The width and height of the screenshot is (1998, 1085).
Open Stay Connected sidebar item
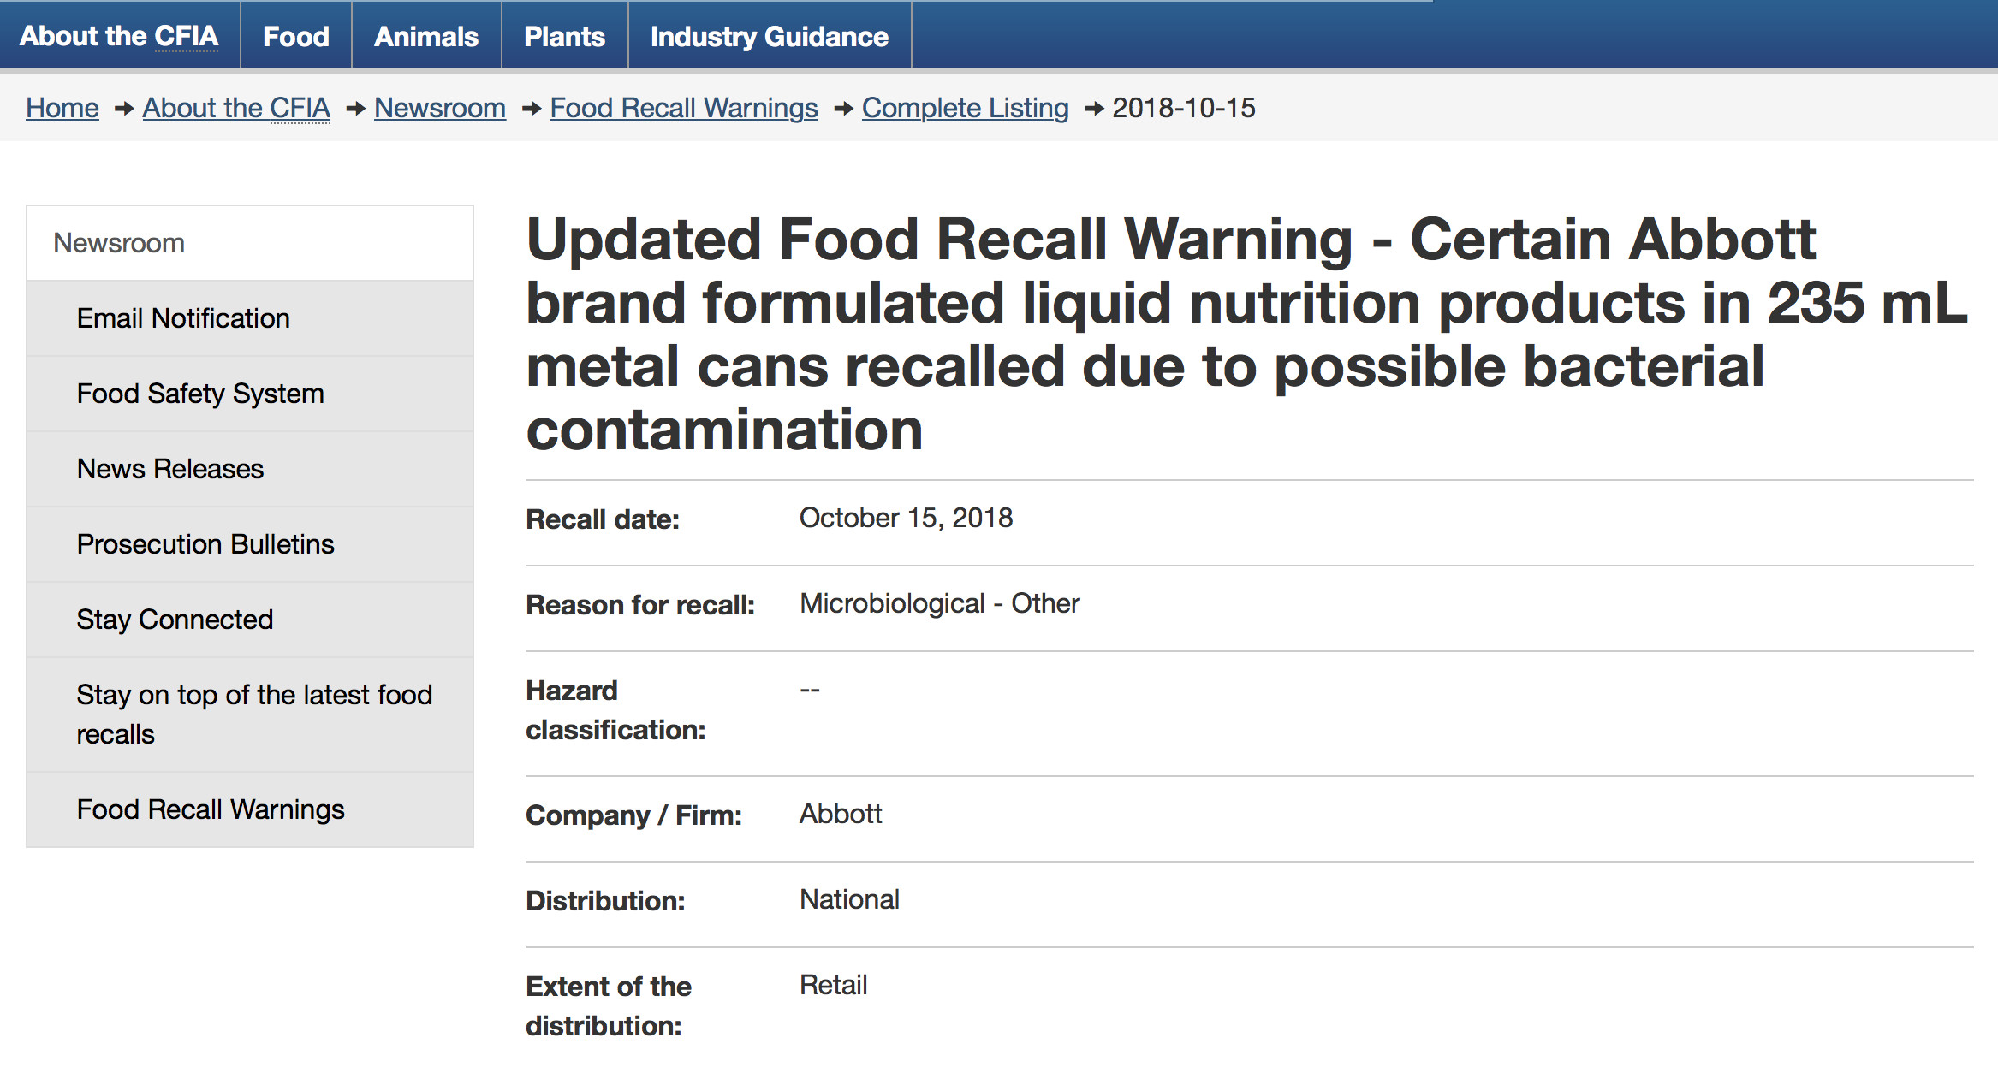coord(250,620)
